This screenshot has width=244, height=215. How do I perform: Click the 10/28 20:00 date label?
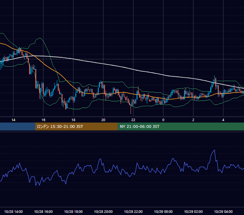tap(103, 211)
